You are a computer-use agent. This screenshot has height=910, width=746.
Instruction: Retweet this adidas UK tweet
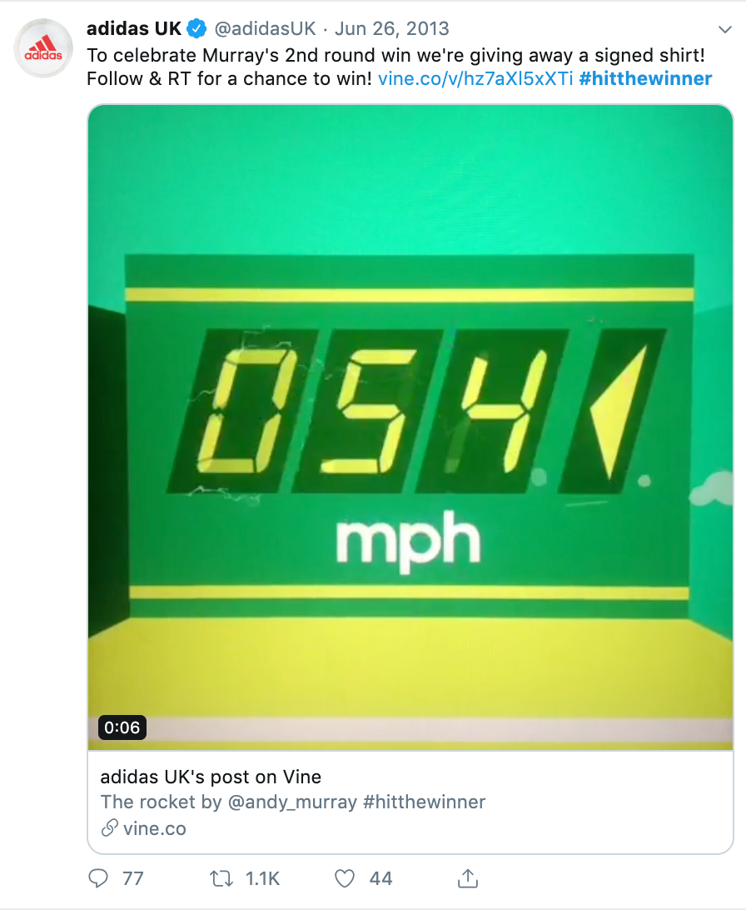click(220, 878)
